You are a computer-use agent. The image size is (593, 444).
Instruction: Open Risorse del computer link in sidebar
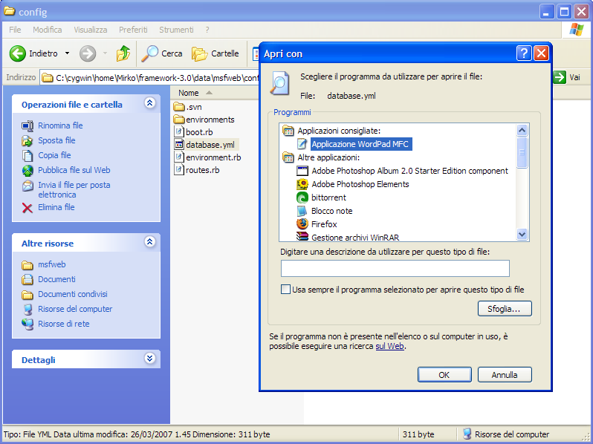click(x=75, y=309)
